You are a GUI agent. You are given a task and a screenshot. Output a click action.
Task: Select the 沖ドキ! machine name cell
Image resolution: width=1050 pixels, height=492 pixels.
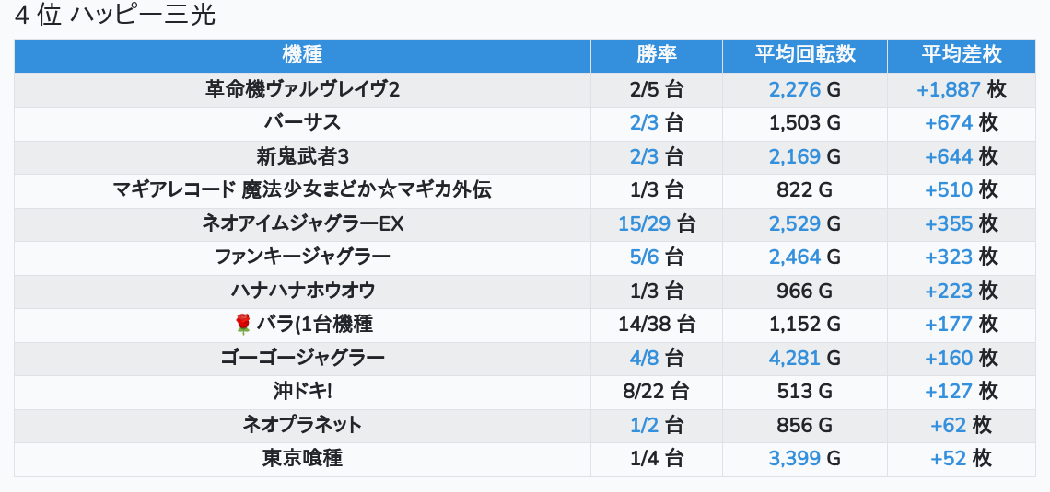pyautogui.click(x=302, y=391)
